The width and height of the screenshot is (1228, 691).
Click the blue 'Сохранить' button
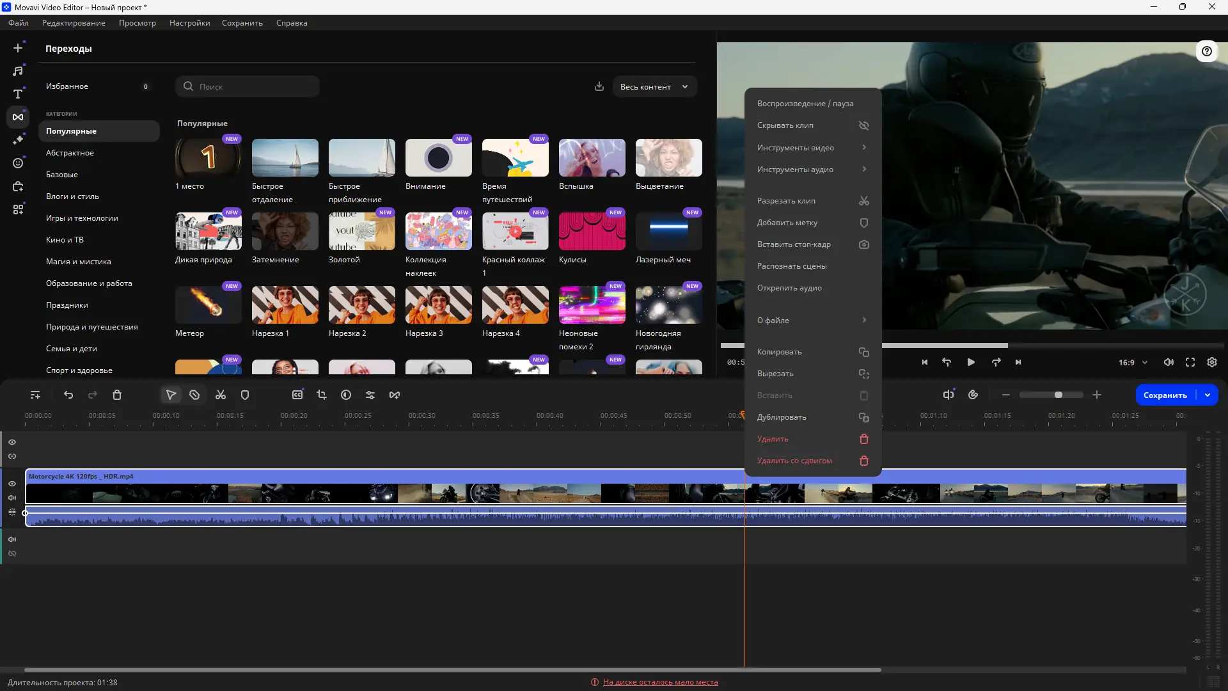coord(1165,395)
